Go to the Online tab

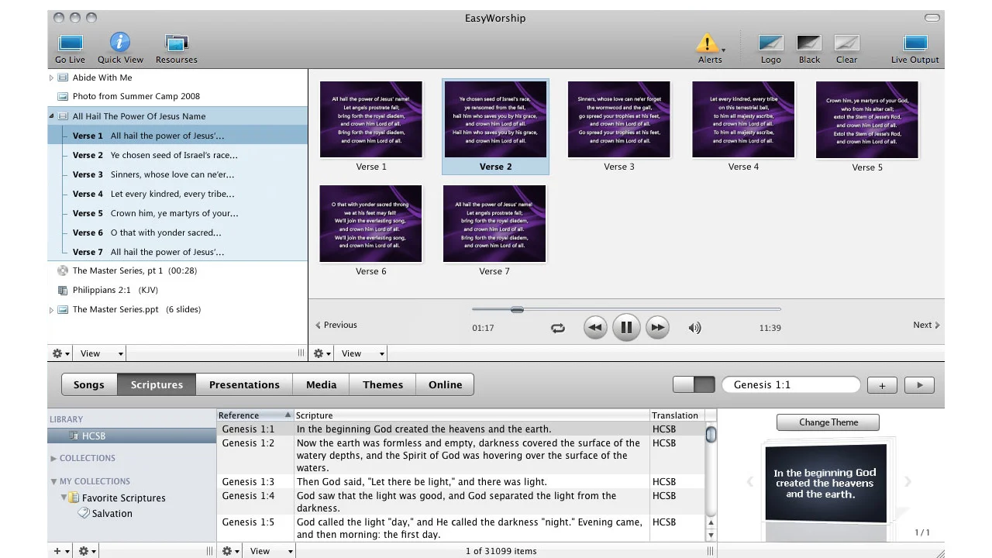pos(445,384)
